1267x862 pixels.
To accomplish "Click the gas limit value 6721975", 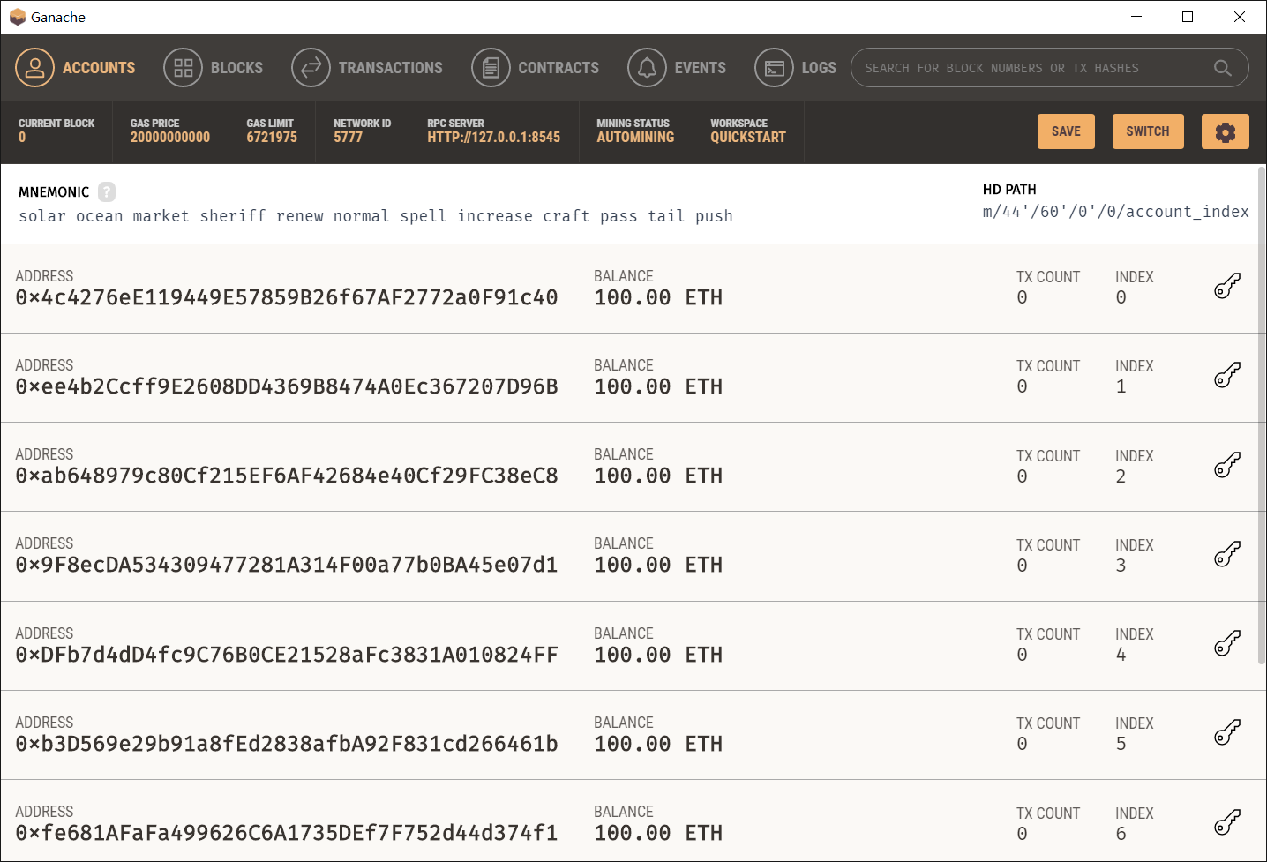I will (272, 138).
